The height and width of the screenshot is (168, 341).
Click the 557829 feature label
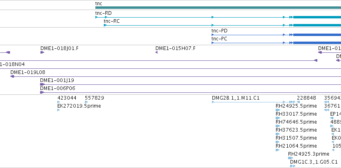tap(95, 98)
